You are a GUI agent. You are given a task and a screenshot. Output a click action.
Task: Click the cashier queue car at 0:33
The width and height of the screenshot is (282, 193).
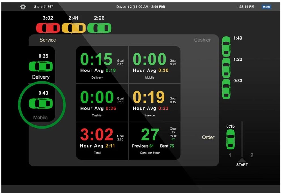point(226,89)
